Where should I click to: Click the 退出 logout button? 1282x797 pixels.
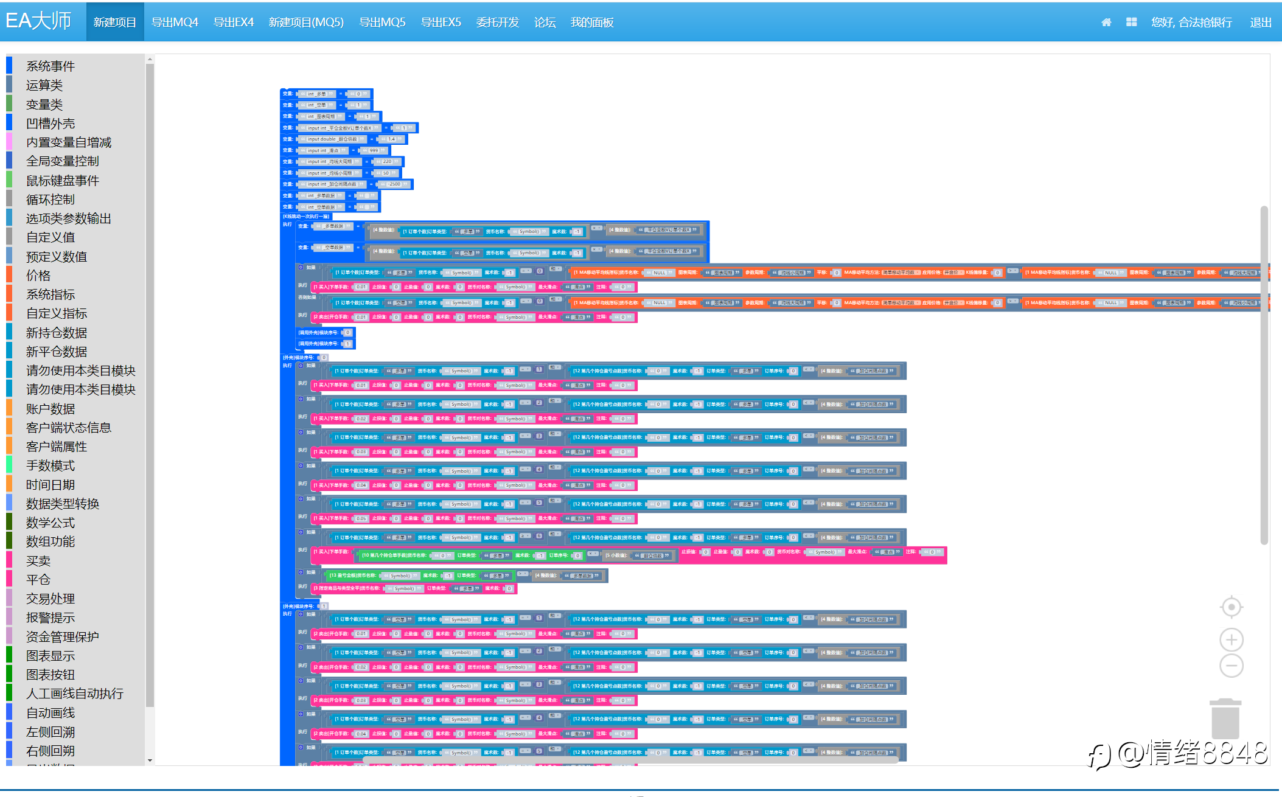coord(1261,23)
